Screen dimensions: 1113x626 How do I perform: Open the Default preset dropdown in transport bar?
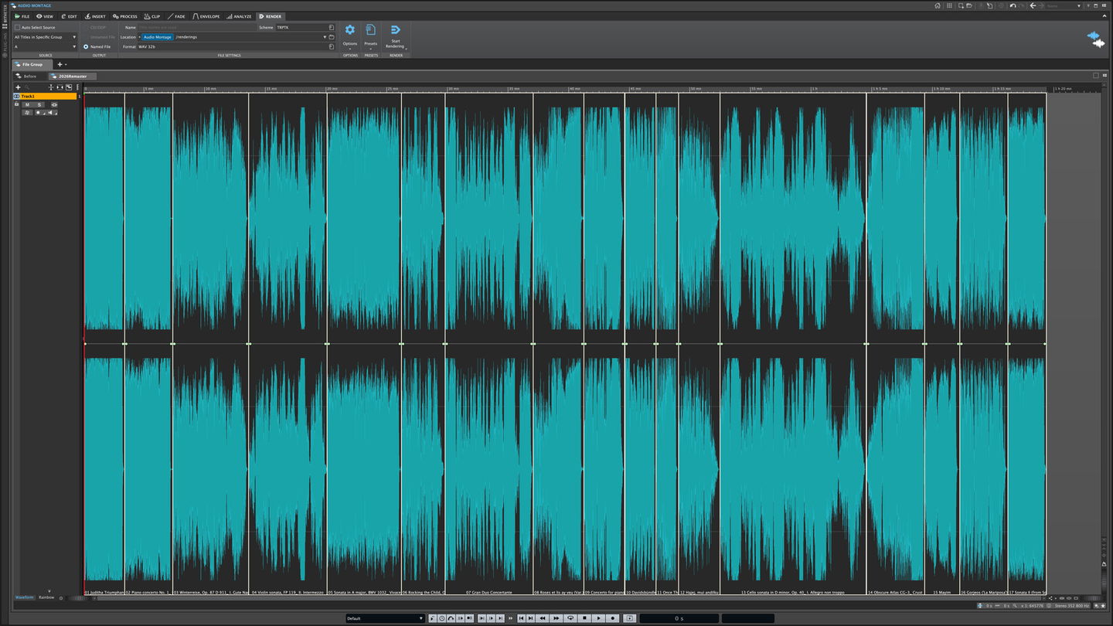click(385, 618)
